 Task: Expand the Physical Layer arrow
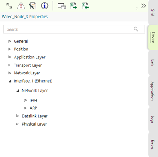pos(18,124)
